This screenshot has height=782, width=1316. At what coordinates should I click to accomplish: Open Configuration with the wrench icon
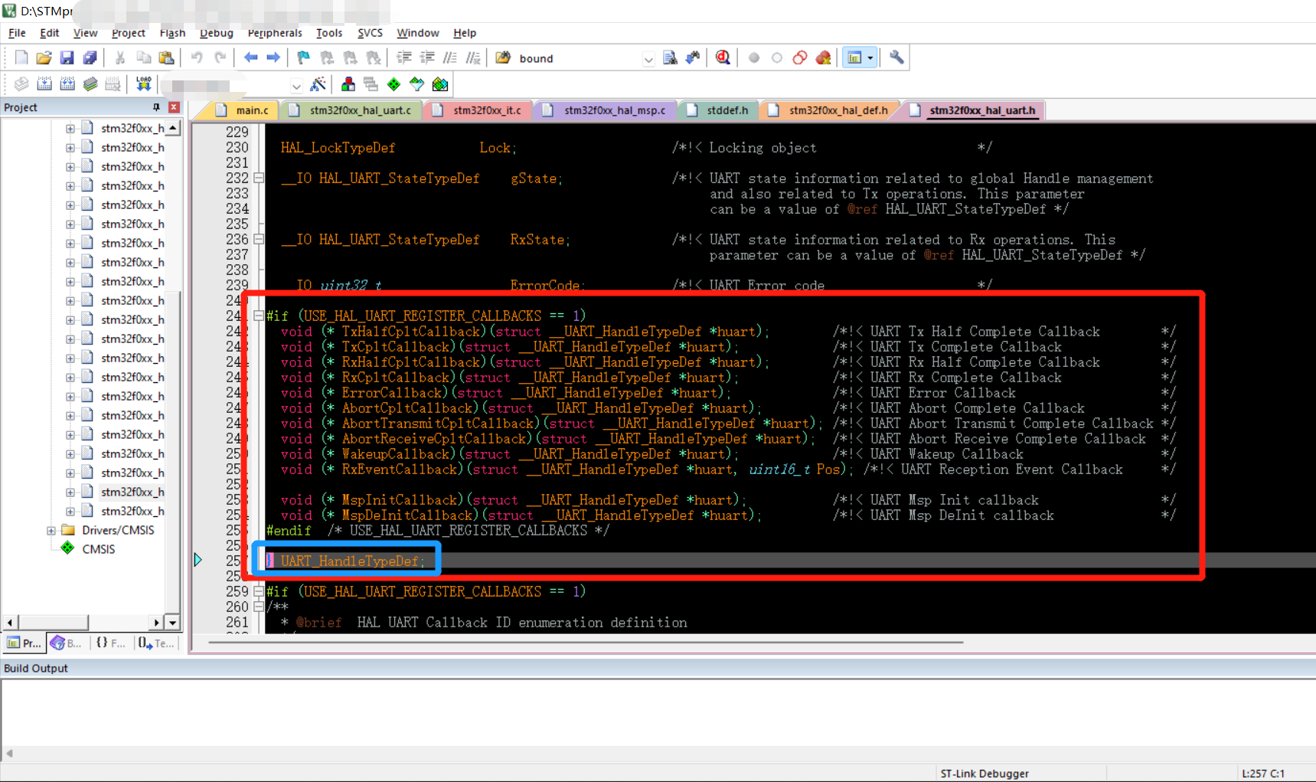[x=896, y=57]
